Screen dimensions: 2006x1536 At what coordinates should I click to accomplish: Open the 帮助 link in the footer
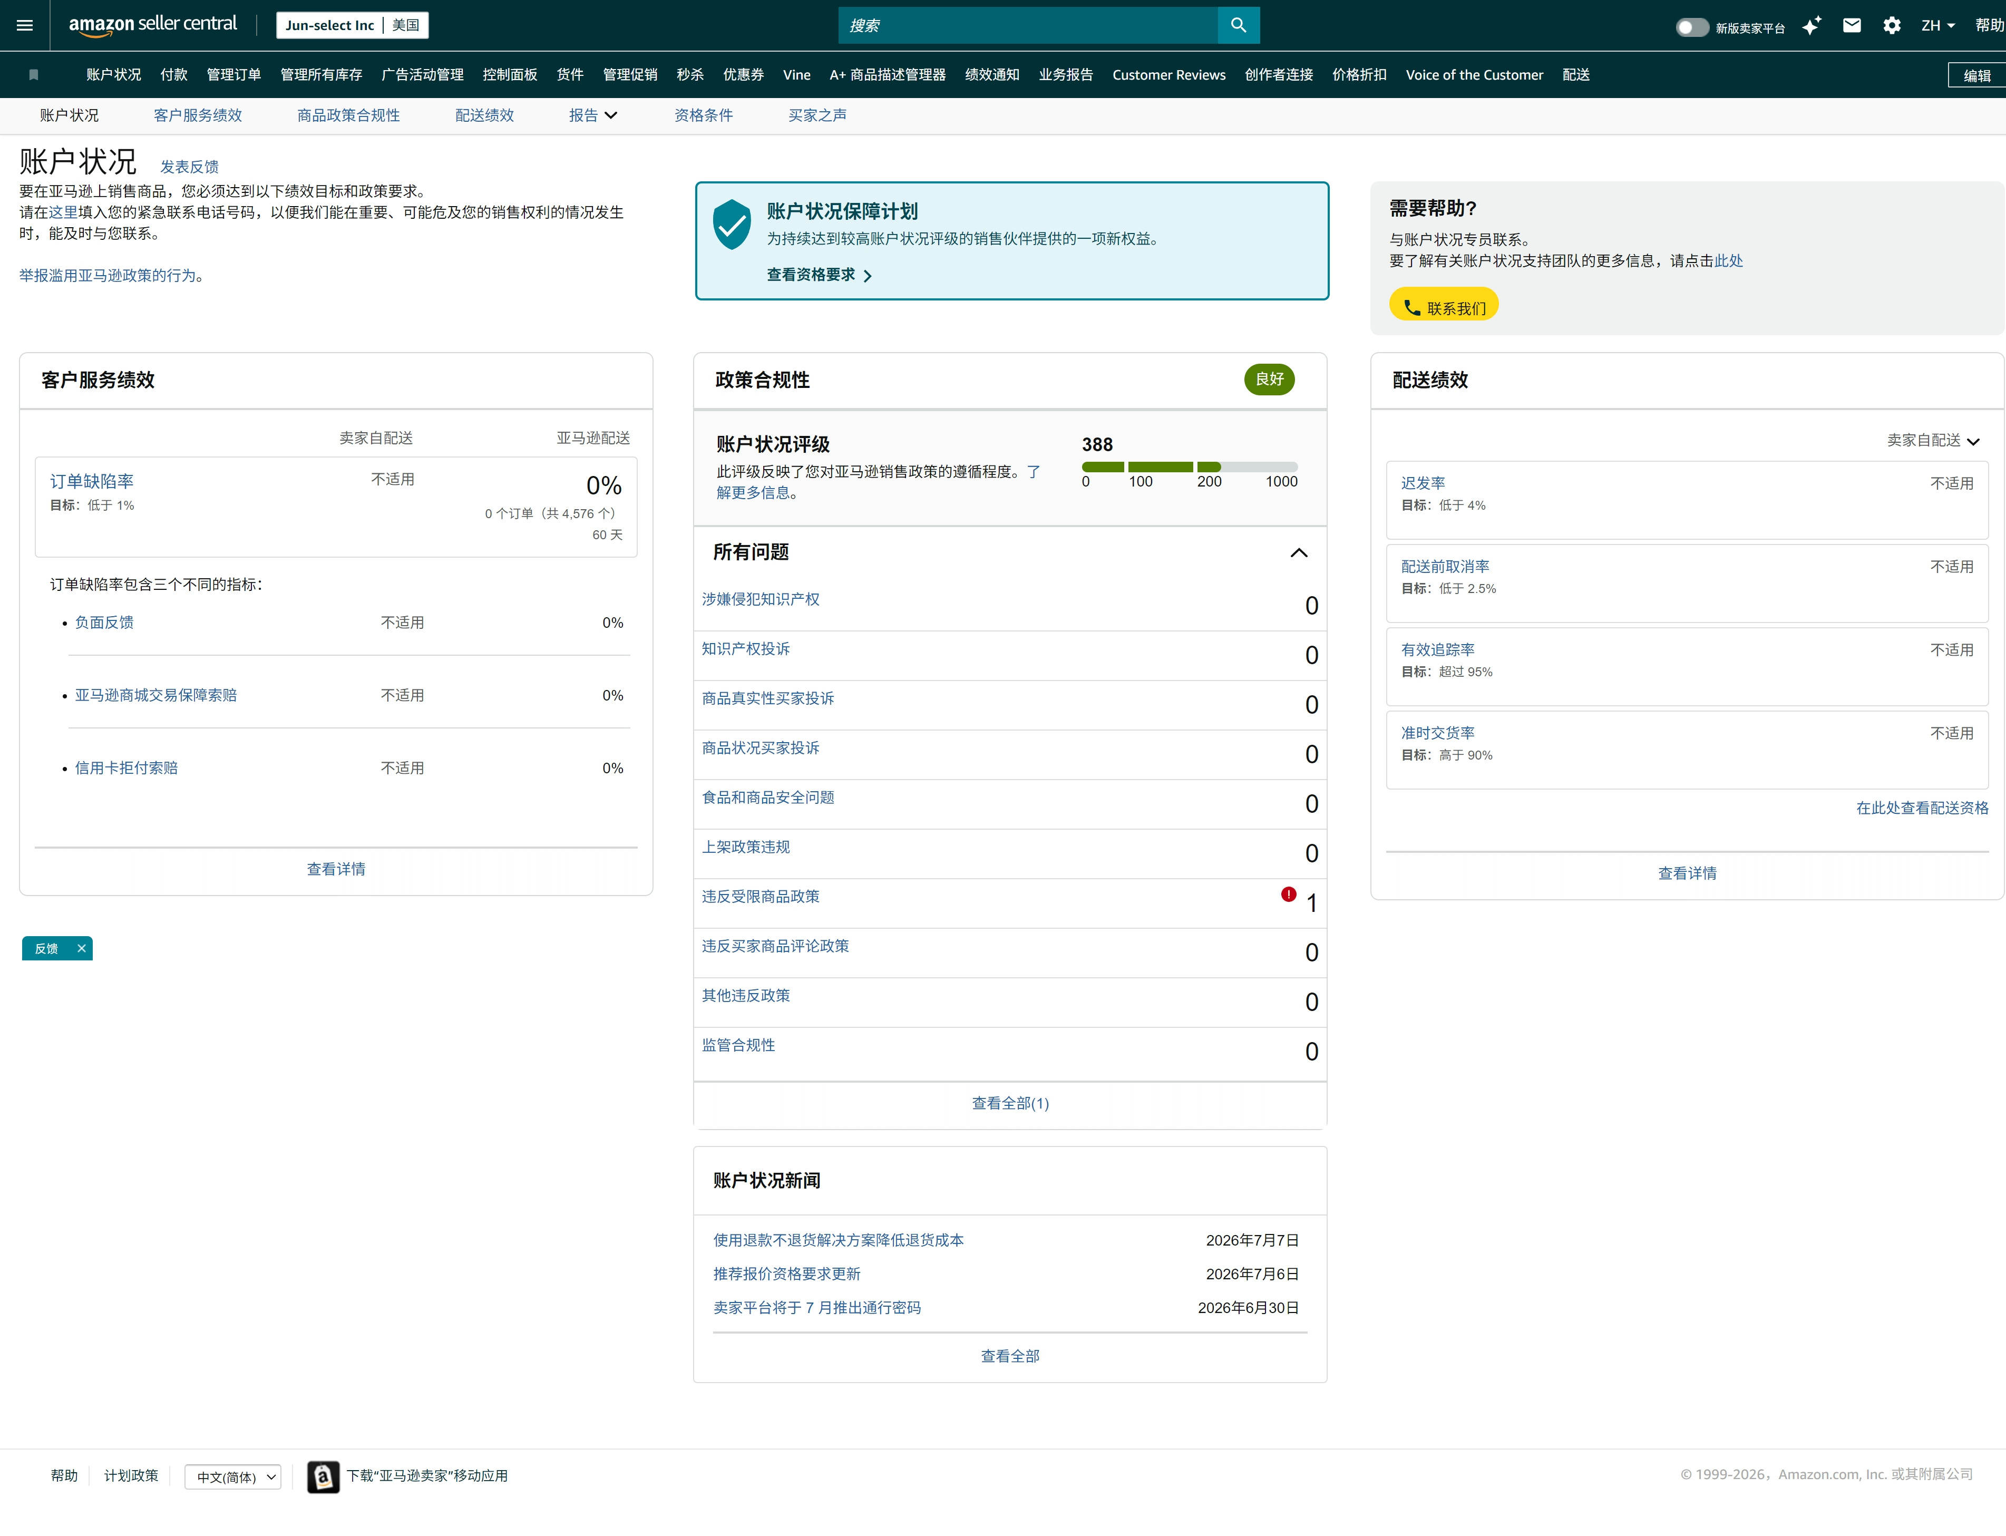coord(64,1476)
